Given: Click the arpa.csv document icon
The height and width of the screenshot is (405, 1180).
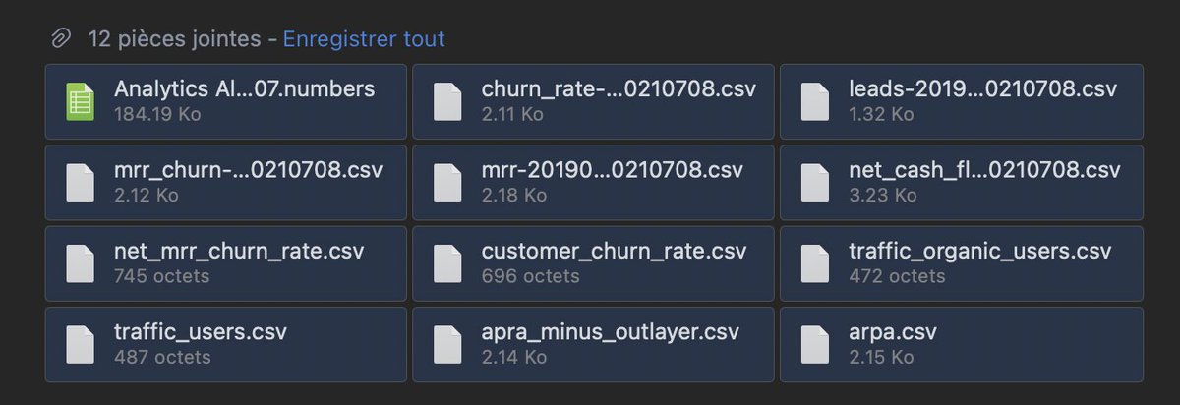Looking at the screenshot, I should coord(815,344).
